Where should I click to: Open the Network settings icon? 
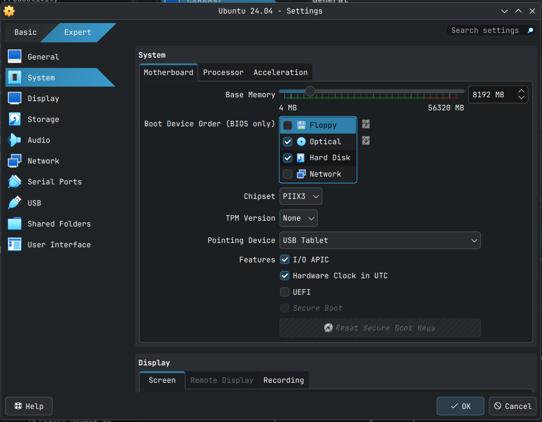(15, 161)
